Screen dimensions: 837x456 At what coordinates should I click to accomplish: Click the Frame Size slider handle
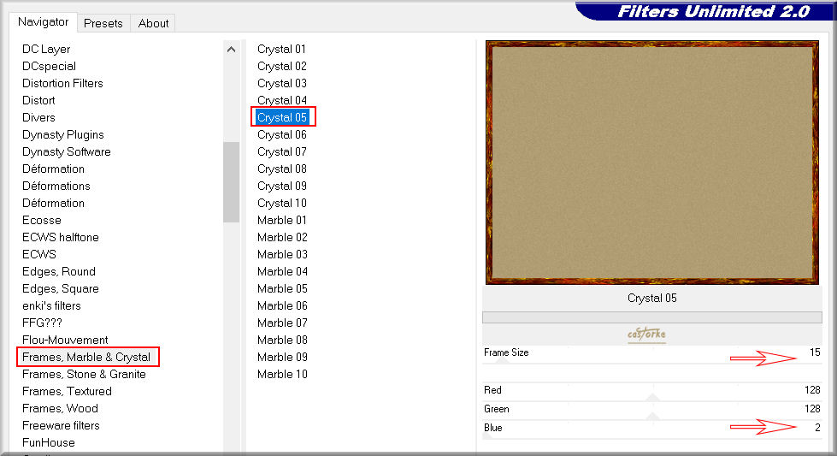click(503, 361)
